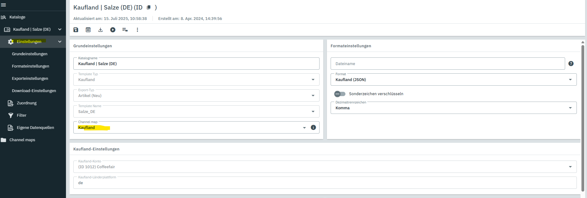The width and height of the screenshot is (587, 198).
Task: Click the save catalog icon
Action: click(x=76, y=30)
